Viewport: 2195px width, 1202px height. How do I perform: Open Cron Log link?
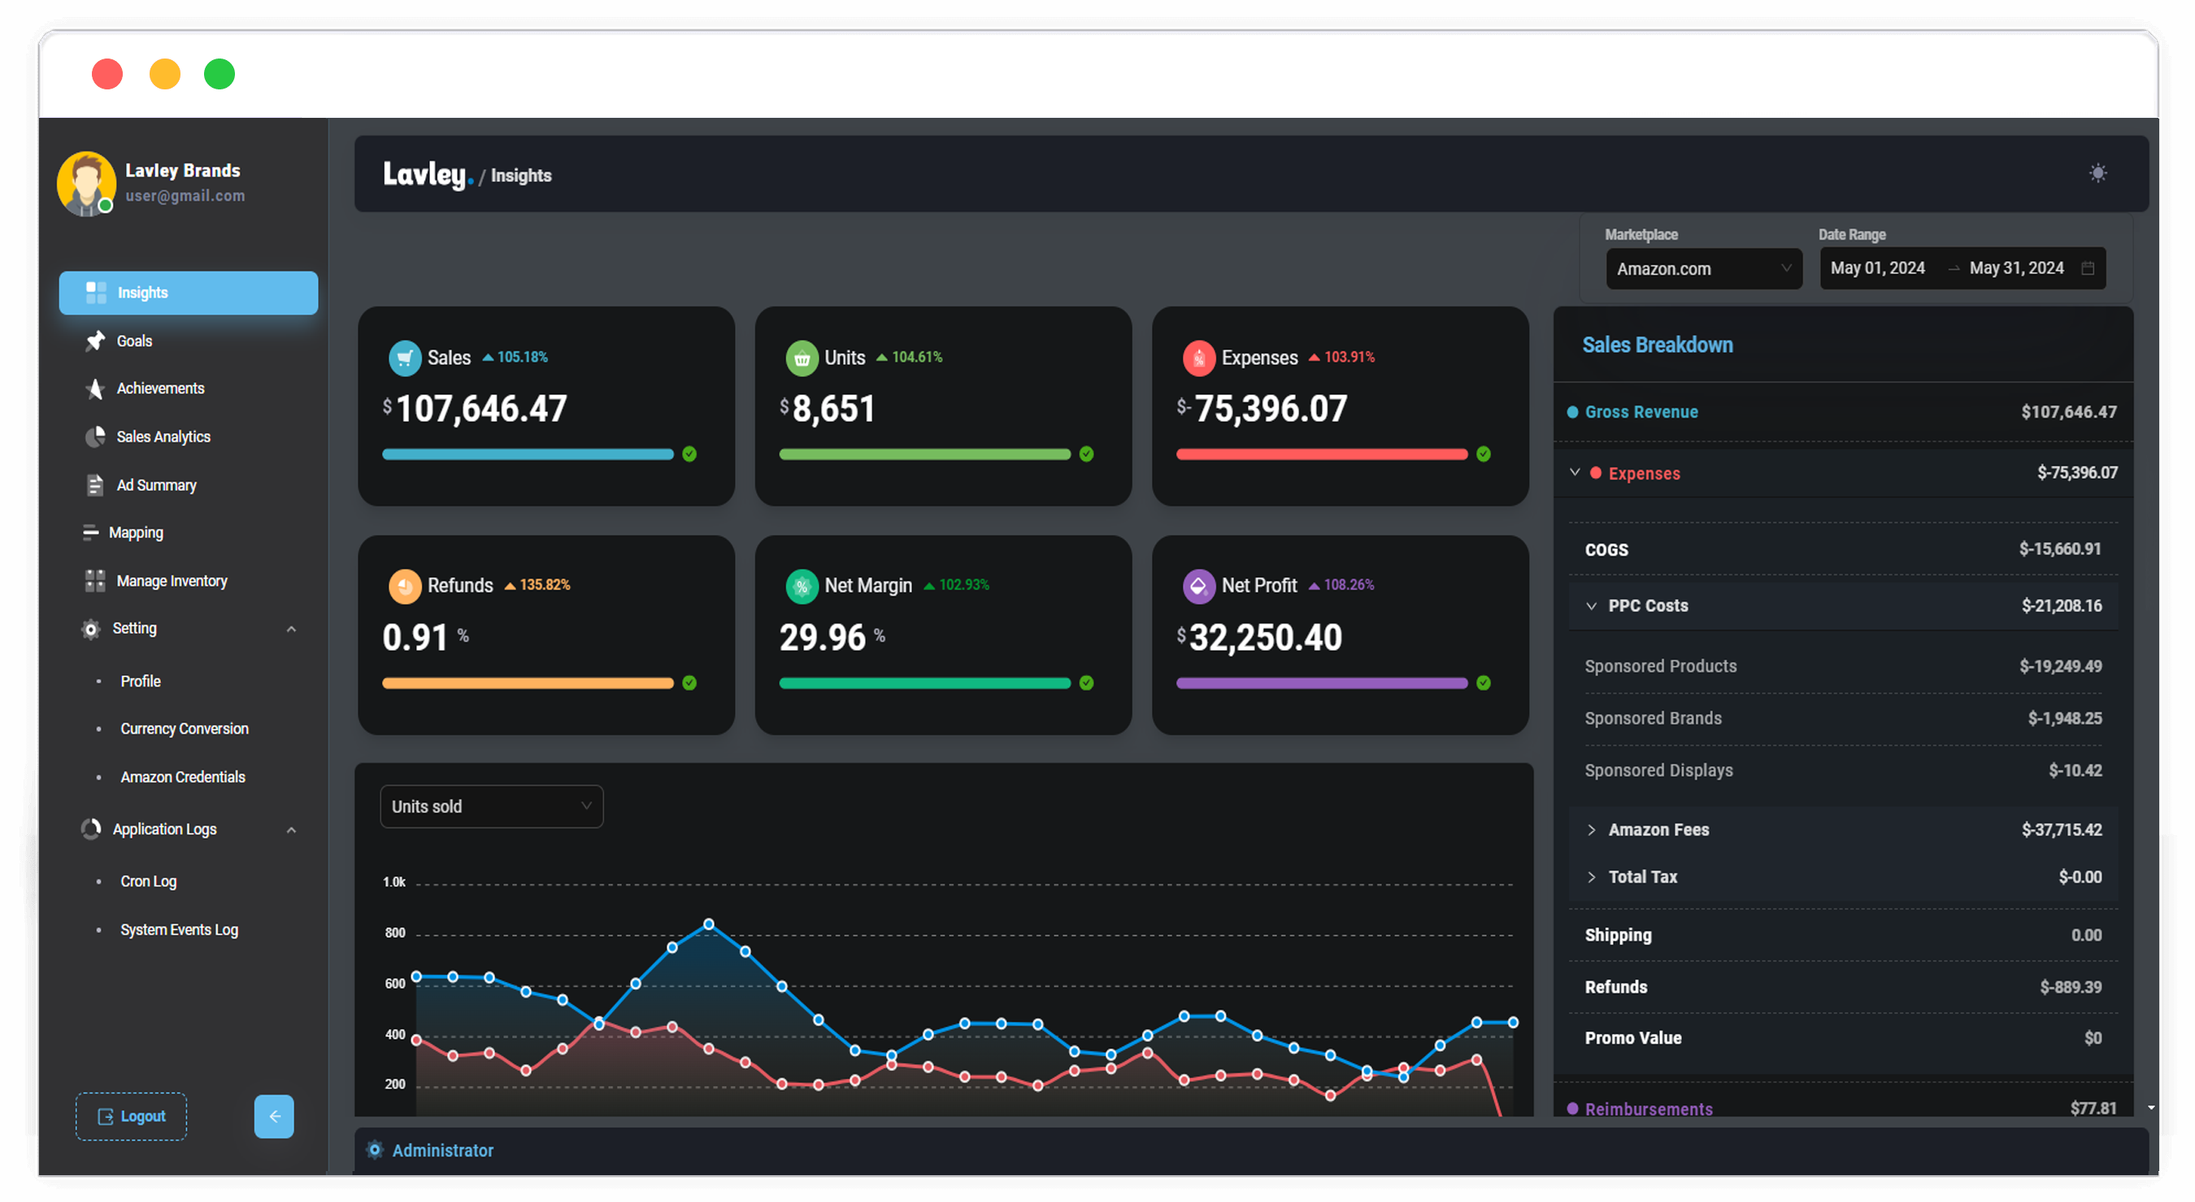(148, 882)
